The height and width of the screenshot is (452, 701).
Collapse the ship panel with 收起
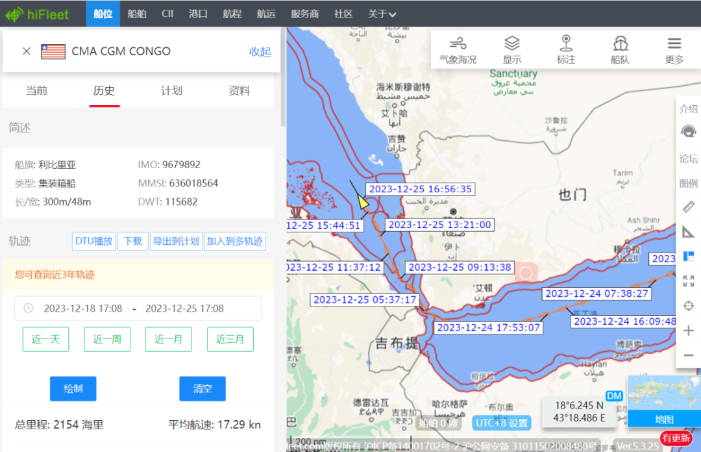260,52
